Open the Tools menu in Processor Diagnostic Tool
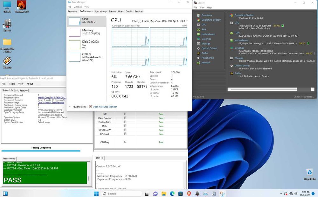 12,84
